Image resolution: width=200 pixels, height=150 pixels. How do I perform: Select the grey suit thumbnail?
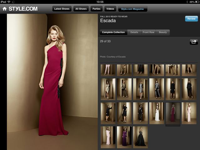[157, 89]
